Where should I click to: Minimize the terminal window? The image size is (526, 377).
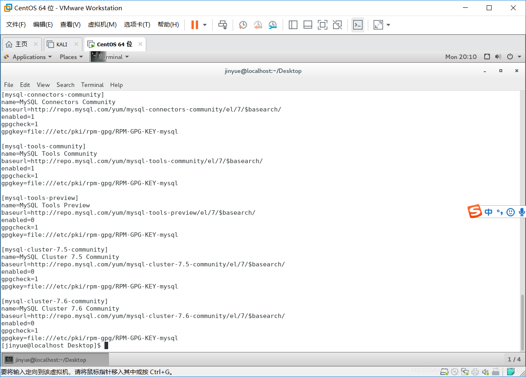point(485,71)
